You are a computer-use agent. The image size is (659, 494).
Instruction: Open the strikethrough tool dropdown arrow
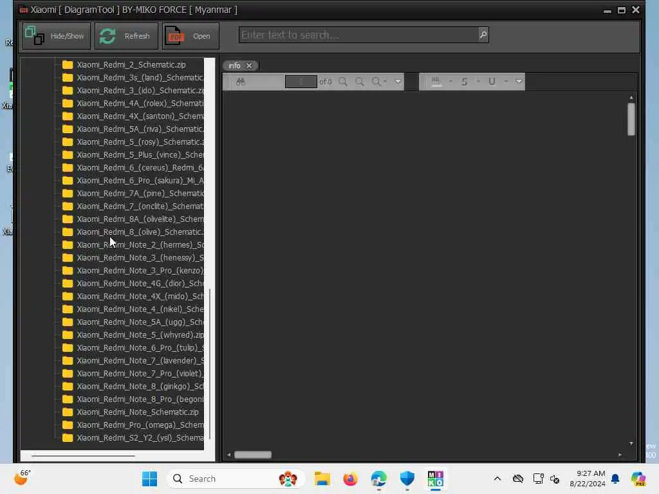478,81
